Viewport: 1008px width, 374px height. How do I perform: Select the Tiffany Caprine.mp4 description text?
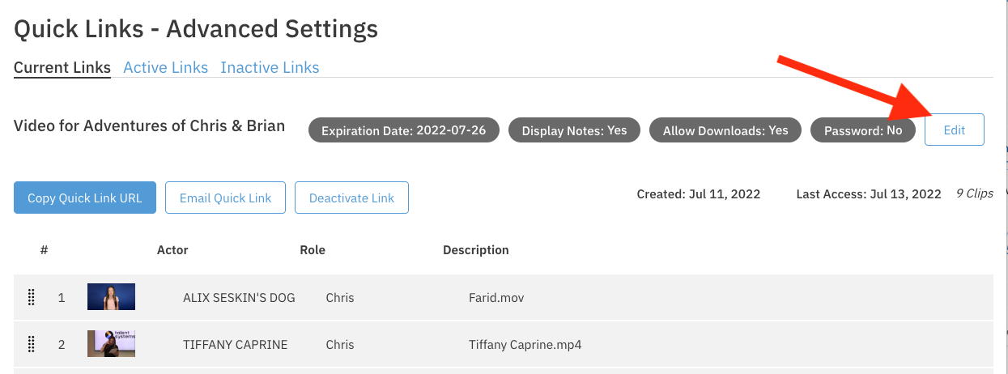525,345
